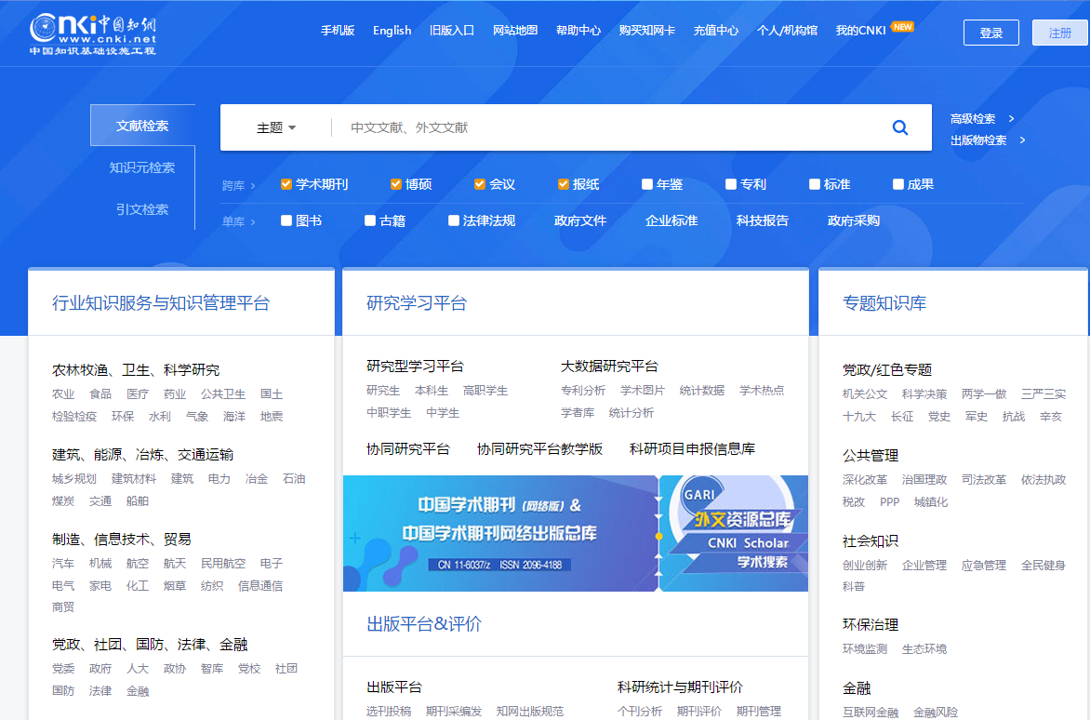Click 期刊评价 link

coord(699,711)
